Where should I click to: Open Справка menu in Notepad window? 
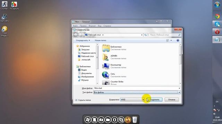point(107,26)
